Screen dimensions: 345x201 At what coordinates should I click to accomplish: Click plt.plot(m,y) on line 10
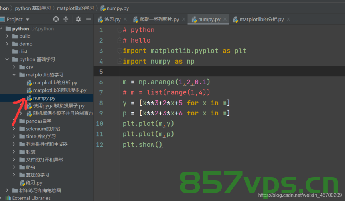148,124
